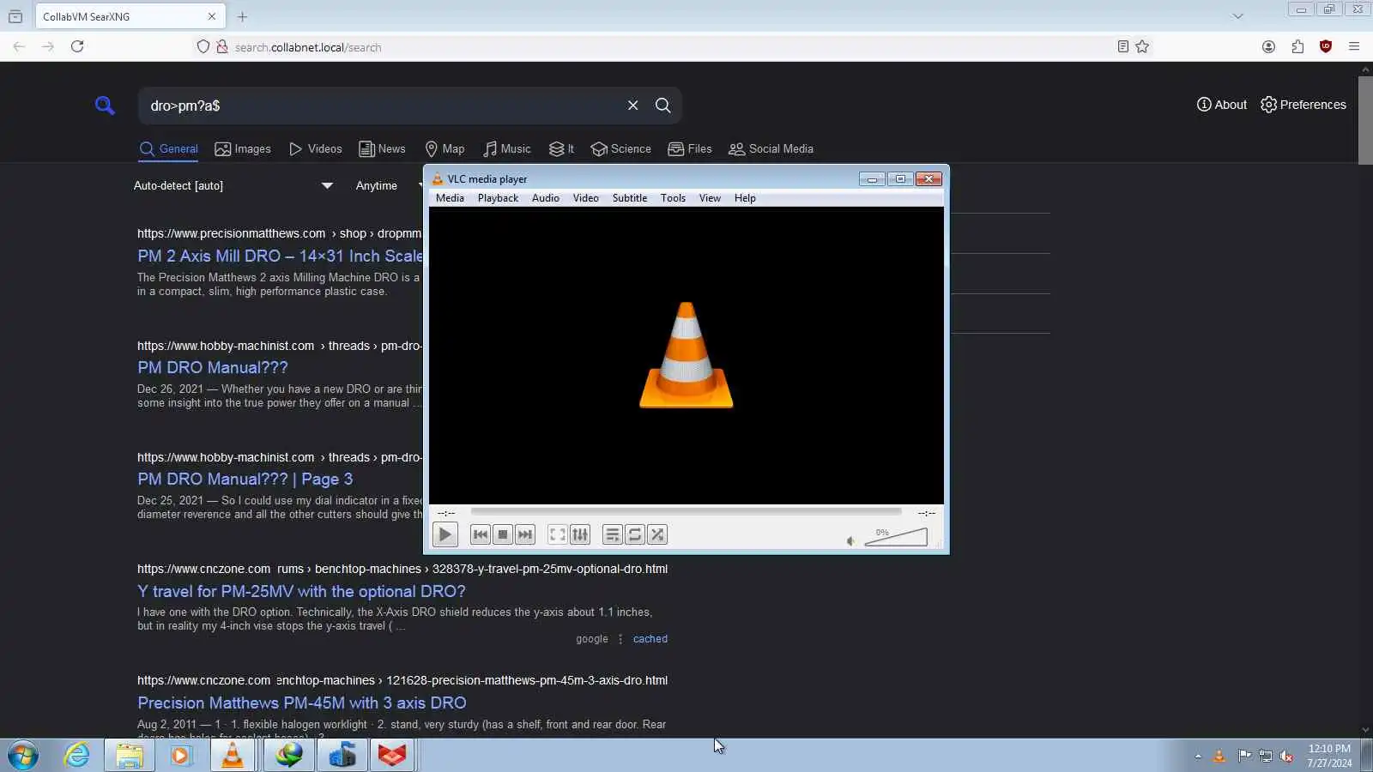
Task: Go back in browser history
Action: point(19,46)
